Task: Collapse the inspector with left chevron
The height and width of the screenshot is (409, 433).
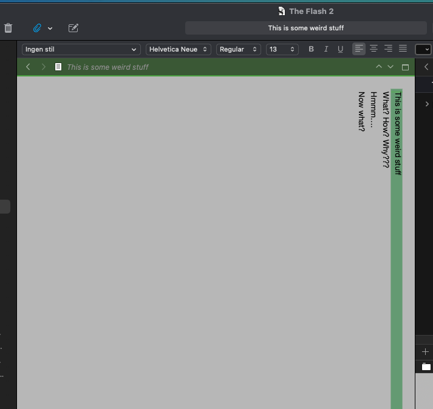Action: tap(426, 67)
